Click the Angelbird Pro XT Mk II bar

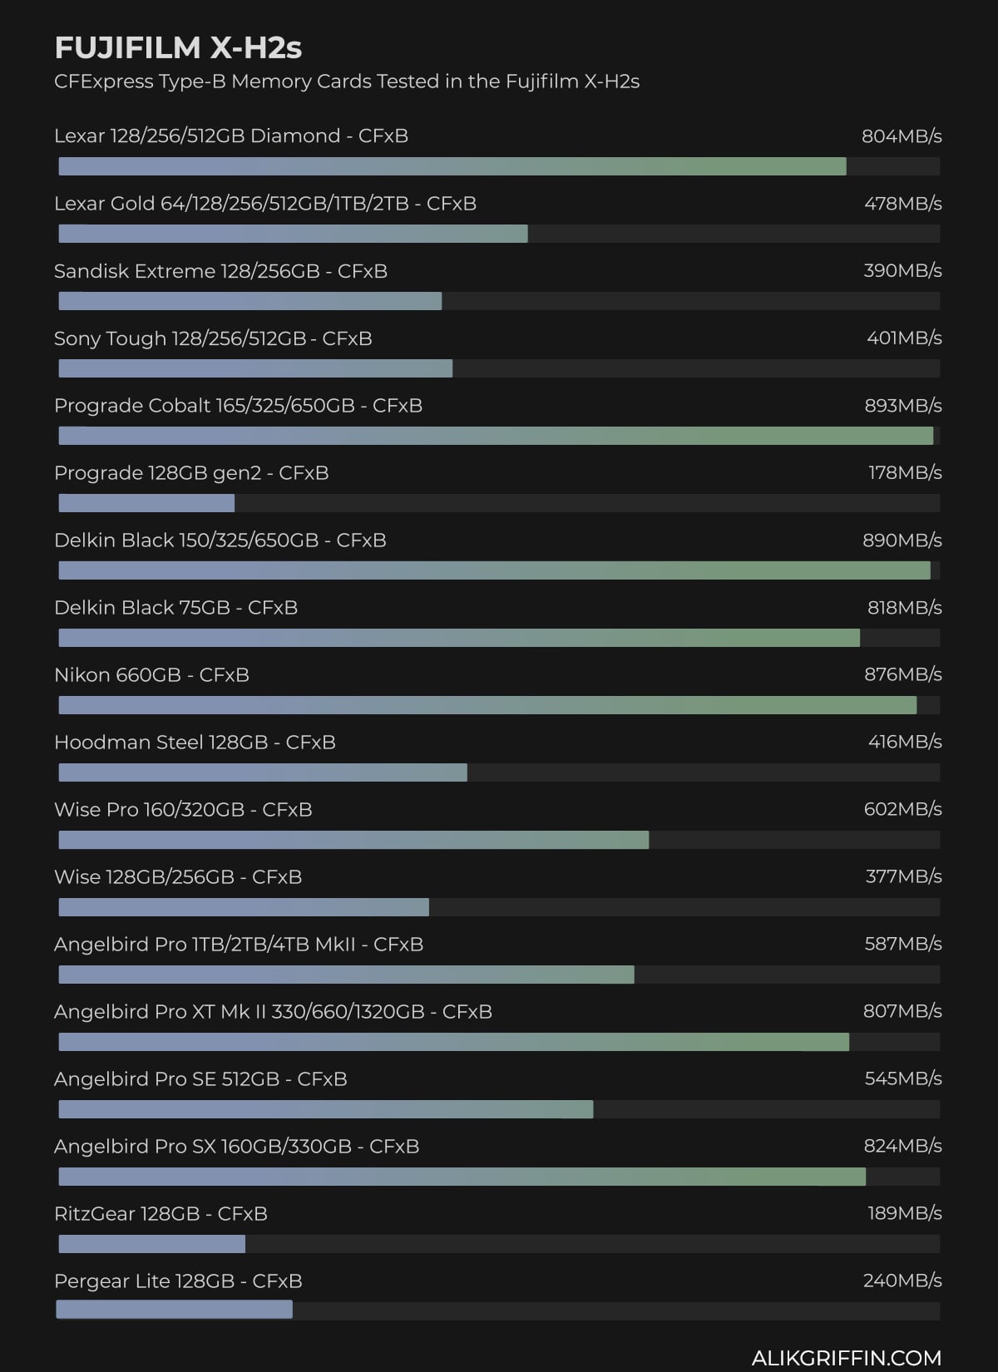[453, 1042]
